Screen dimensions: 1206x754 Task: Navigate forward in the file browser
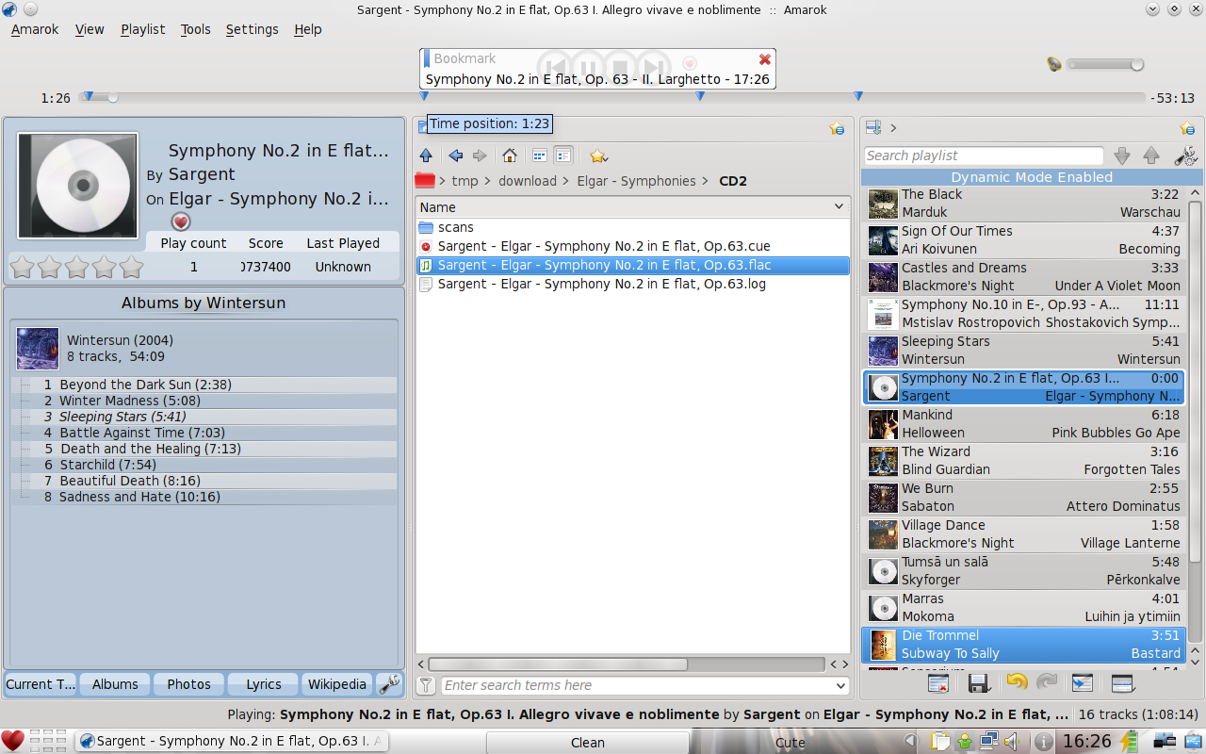(x=480, y=156)
